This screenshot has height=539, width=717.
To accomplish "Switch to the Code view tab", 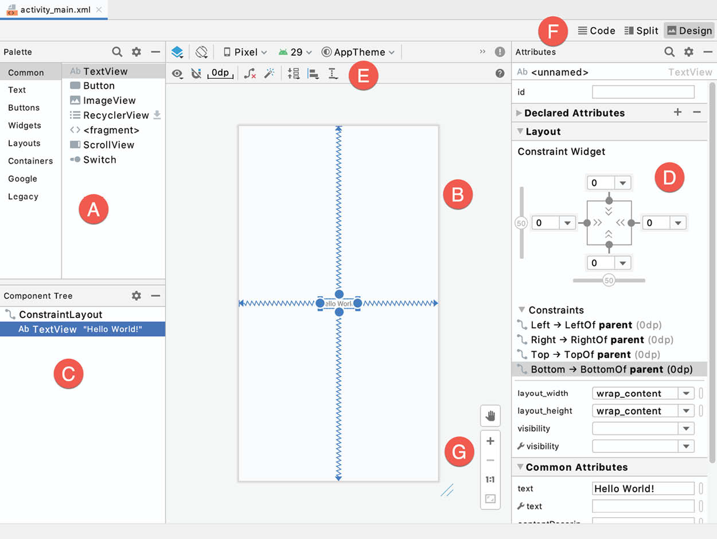I will pos(596,31).
